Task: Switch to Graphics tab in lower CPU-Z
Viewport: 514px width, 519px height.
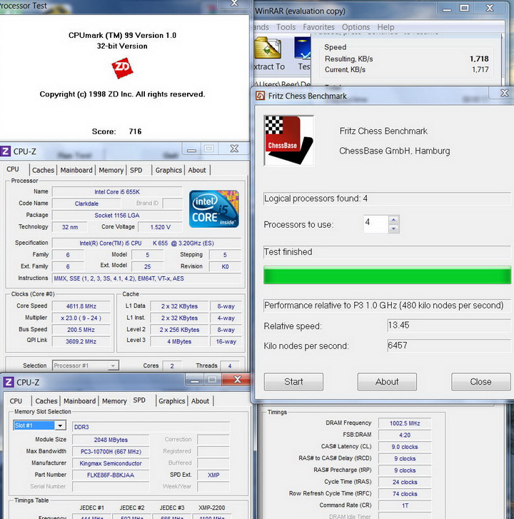Action: [172, 400]
